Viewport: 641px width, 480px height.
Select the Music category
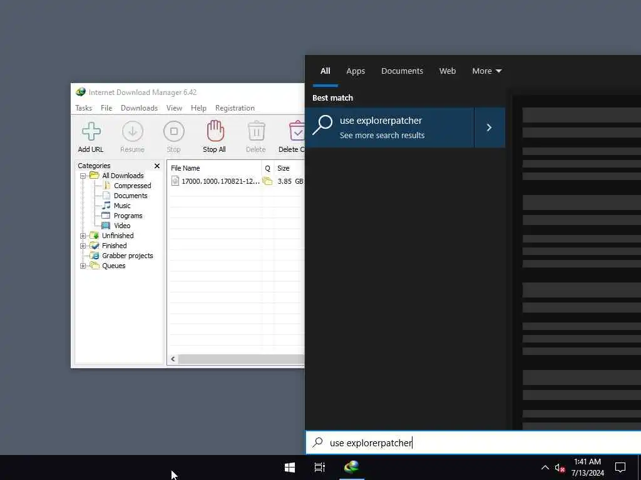point(122,206)
